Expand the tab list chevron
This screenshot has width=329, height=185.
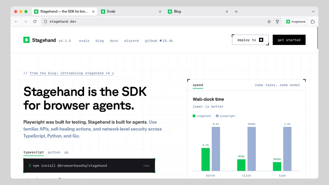pyautogui.click(x=313, y=12)
